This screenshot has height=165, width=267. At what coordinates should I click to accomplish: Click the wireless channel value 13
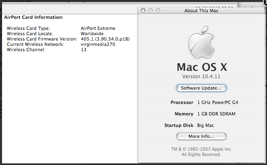(x=84, y=50)
